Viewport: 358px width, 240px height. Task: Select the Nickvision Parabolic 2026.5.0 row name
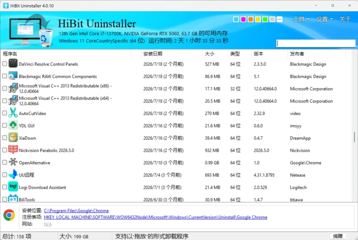coord(46,150)
